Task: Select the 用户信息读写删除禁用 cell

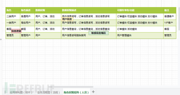Action: click(x=89, y=35)
